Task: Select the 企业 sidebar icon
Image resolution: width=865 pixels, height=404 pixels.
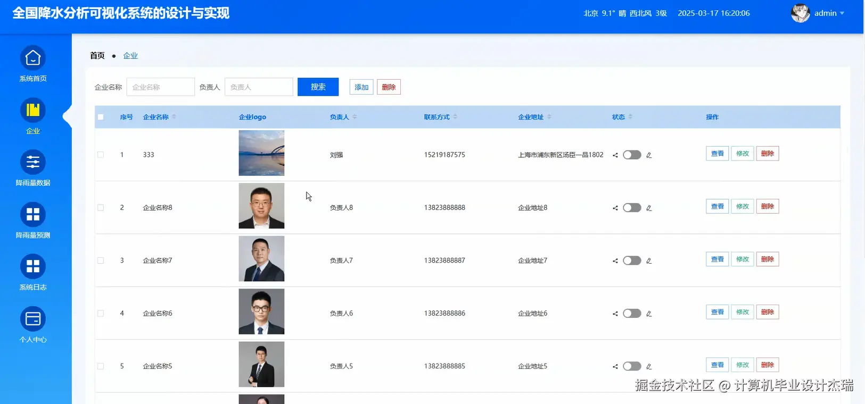Action: 33,110
